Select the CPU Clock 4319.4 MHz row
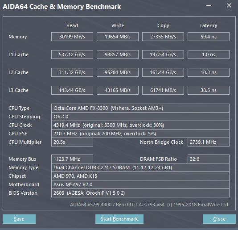The image size is (238, 230). pyautogui.click(x=140, y=125)
